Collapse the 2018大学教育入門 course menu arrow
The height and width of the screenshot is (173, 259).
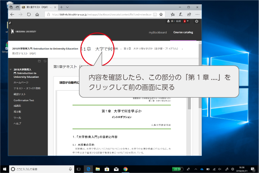tap(10, 70)
